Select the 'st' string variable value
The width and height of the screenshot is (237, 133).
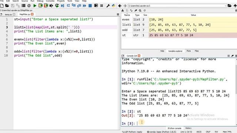[x=193, y=35]
